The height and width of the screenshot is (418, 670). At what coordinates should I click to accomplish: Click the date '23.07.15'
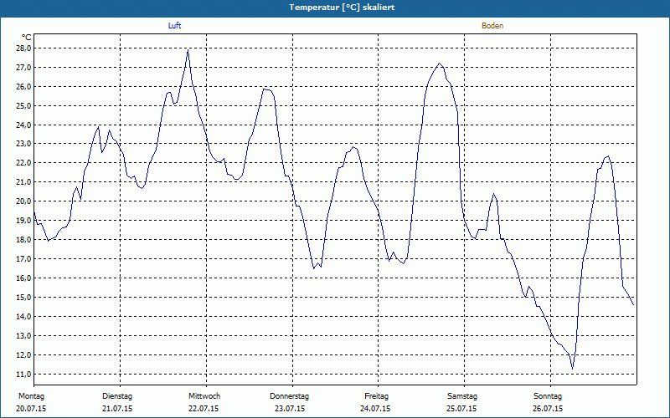point(290,409)
